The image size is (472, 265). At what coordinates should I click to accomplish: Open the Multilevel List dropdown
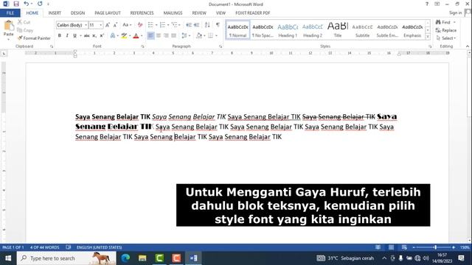click(180, 25)
